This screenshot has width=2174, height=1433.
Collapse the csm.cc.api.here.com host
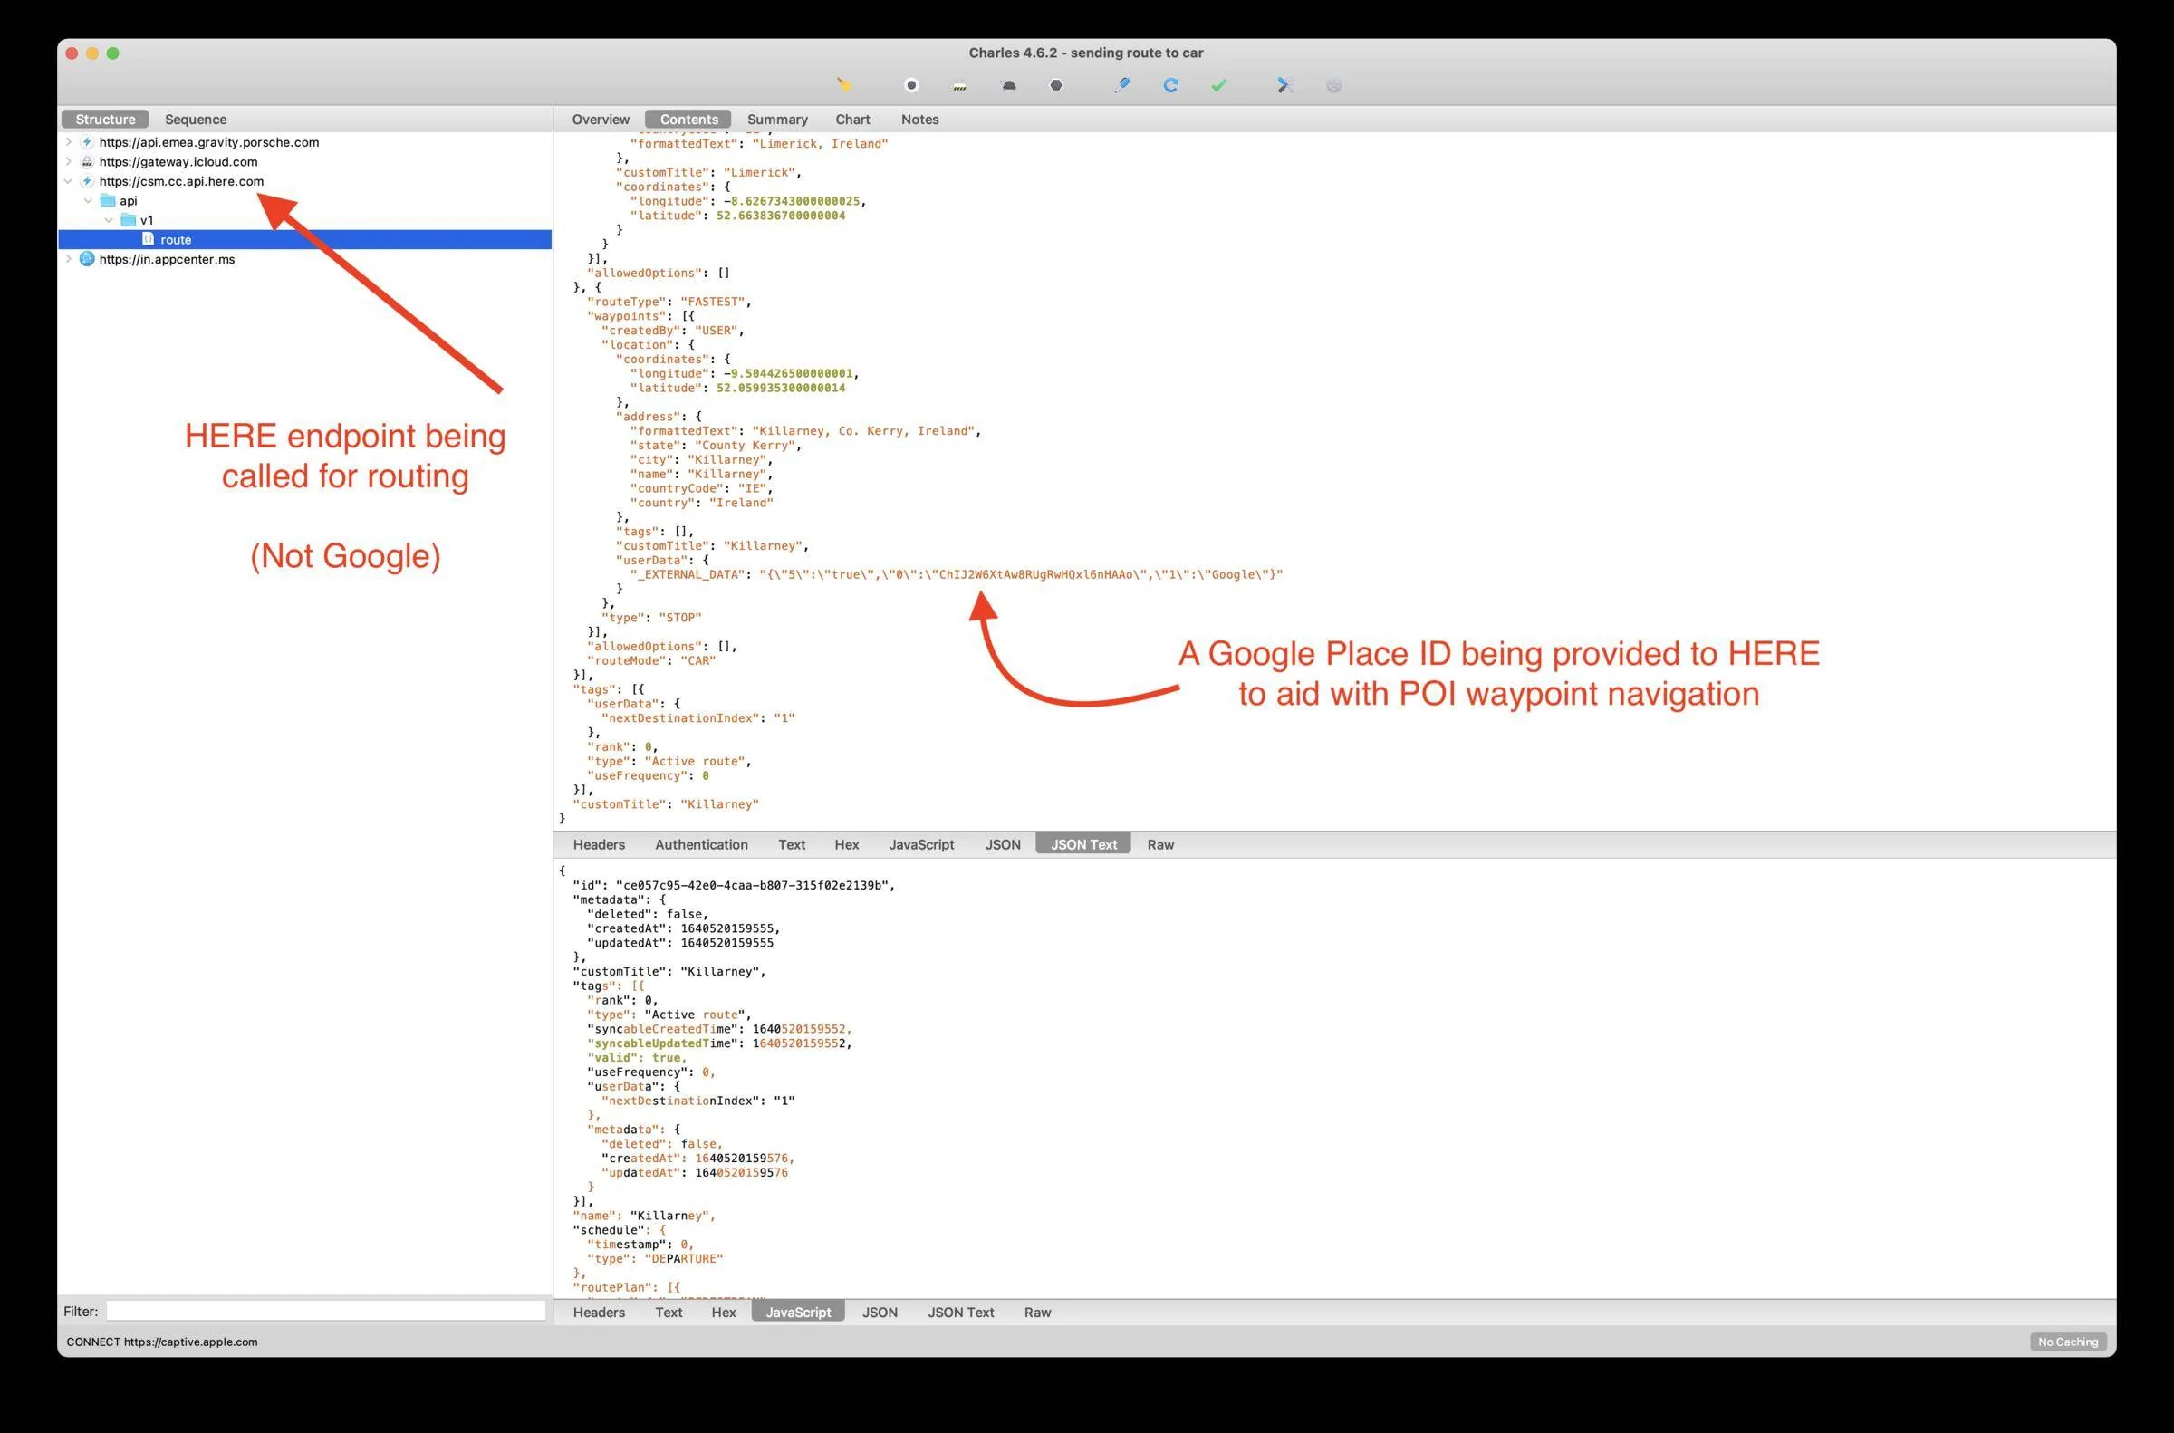(69, 181)
